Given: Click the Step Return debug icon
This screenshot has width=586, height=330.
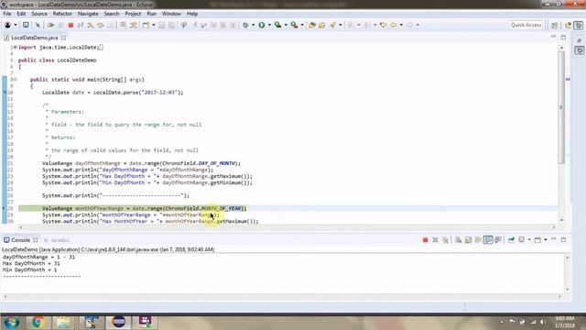Looking at the screenshot, I should 111,25.
